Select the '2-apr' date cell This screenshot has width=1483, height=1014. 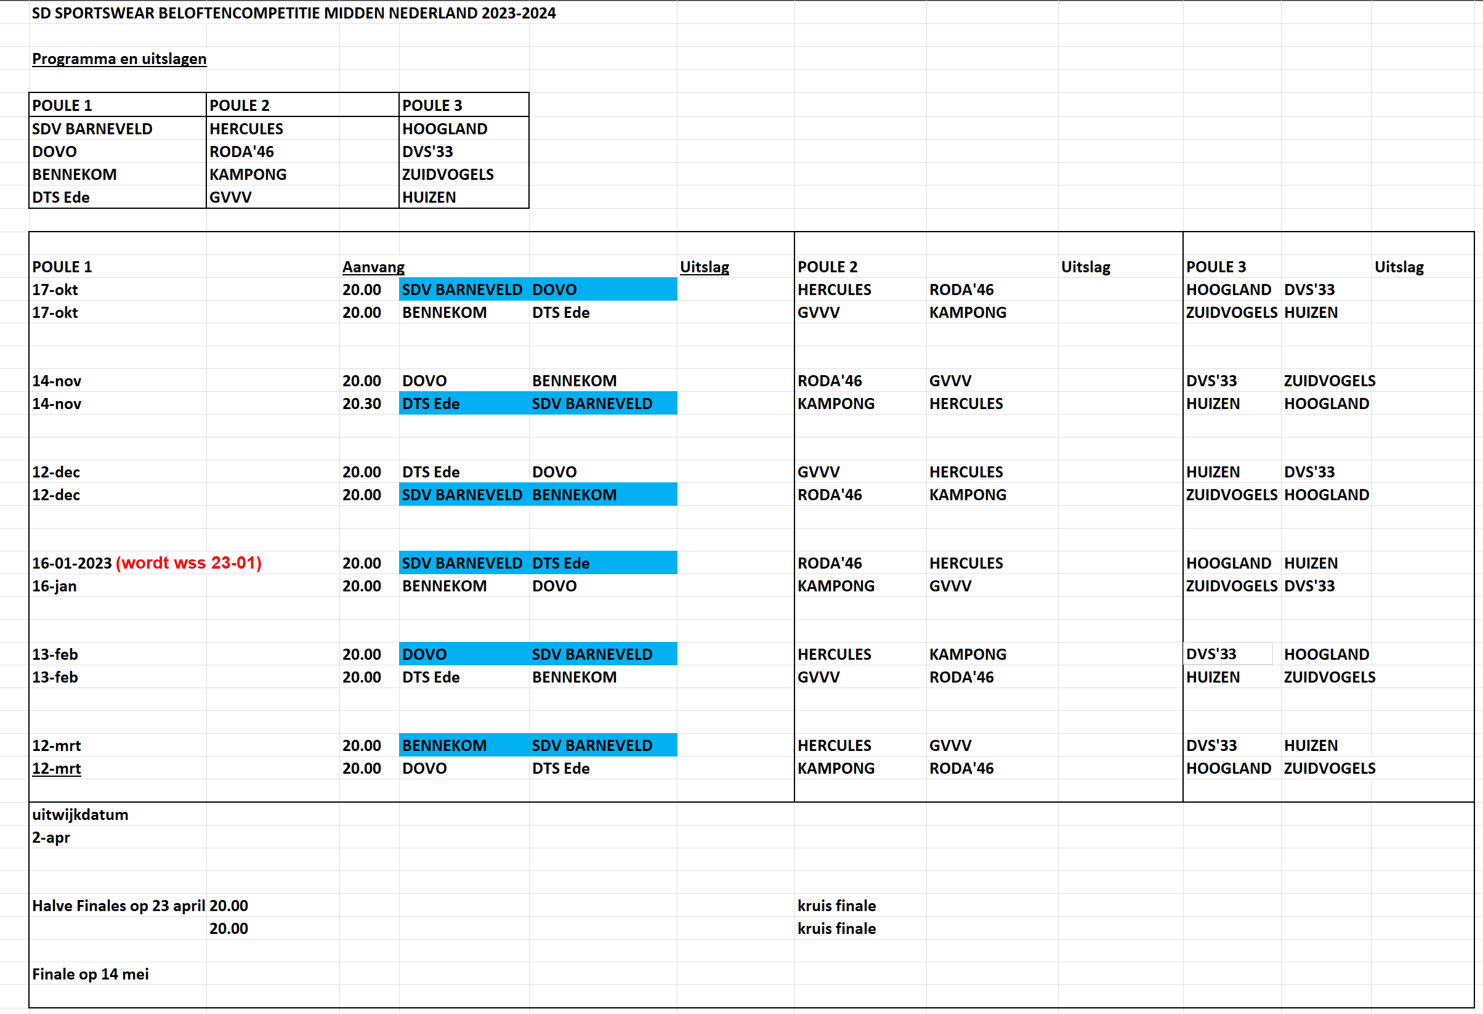[51, 837]
